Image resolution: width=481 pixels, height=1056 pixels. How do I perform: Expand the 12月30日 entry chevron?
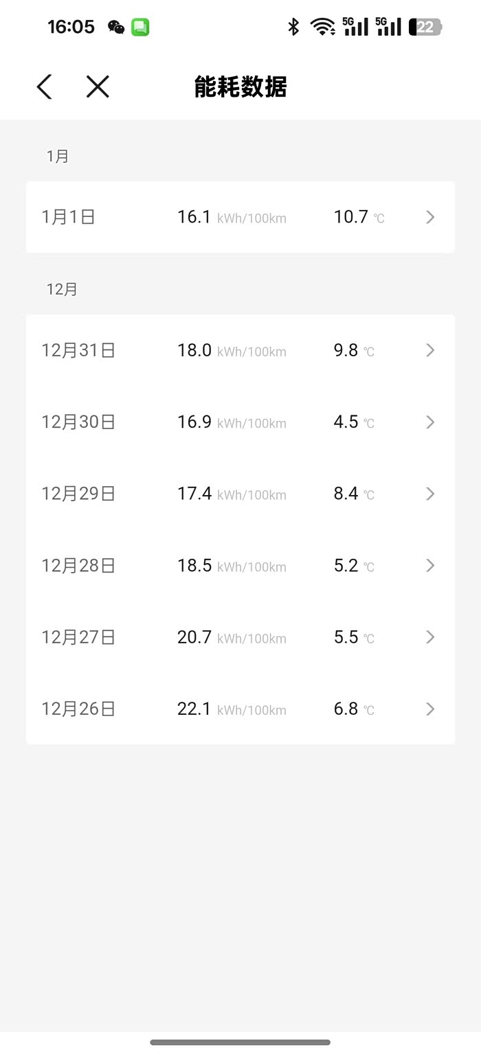click(430, 422)
